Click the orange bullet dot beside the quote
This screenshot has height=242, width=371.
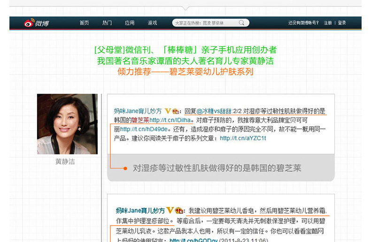click(x=125, y=168)
